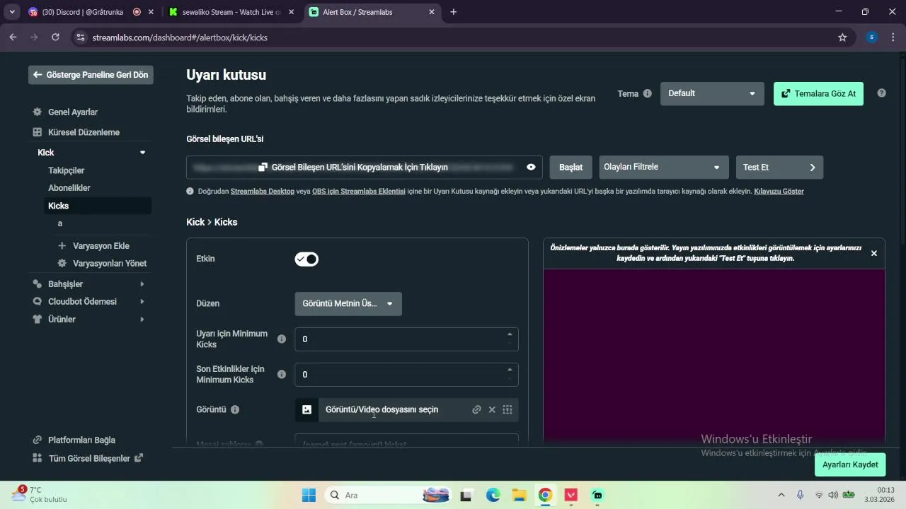Reload the page in Chrome
The image size is (906, 509).
pyautogui.click(x=55, y=37)
